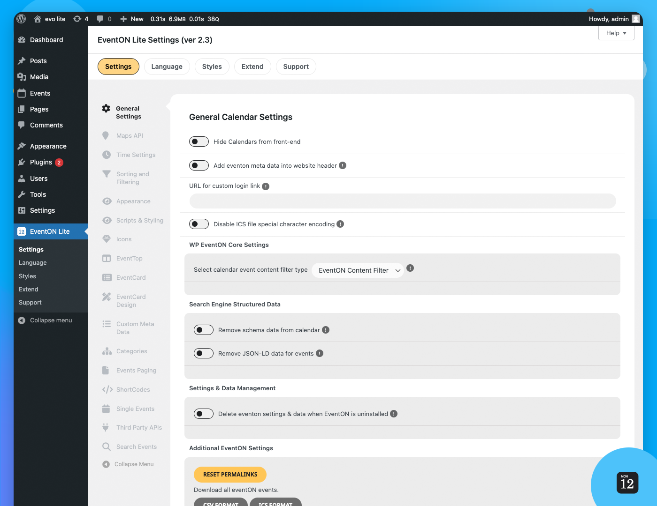Click info icon beside custom login link
The width and height of the screenshot is (657, 506).
click(266, 186)
